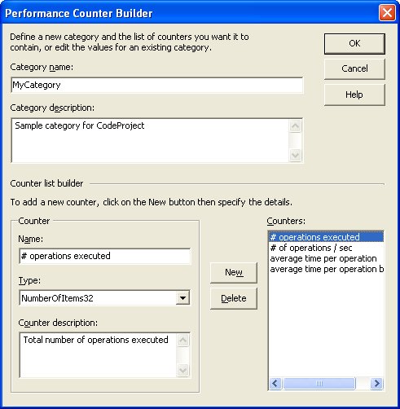Screen dimensions: 400x409
Task: Expand the Type dropdown arrow
Action: tap(182, 298)
